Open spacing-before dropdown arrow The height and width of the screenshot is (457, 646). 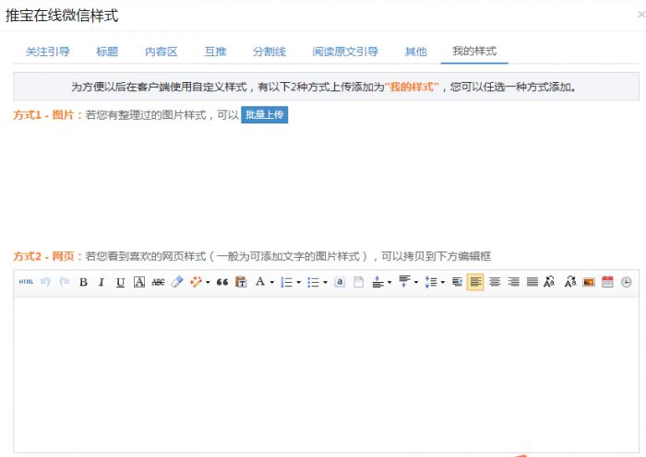click(x=389, y=282)
